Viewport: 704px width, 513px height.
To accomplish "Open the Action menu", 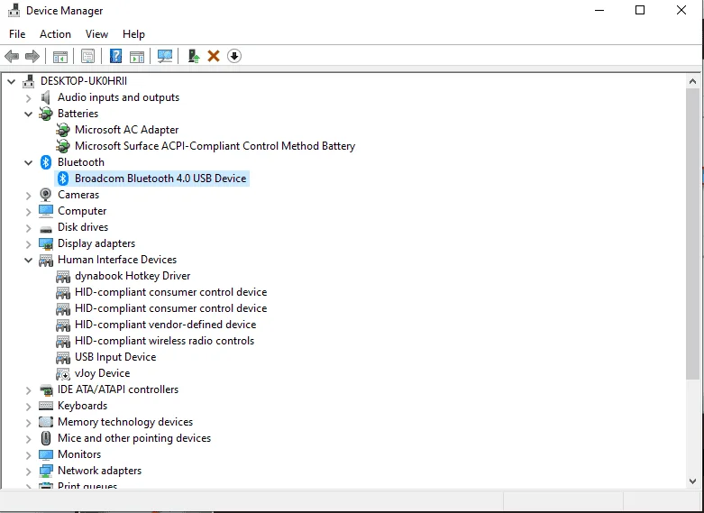I will (x=55, y=34).
